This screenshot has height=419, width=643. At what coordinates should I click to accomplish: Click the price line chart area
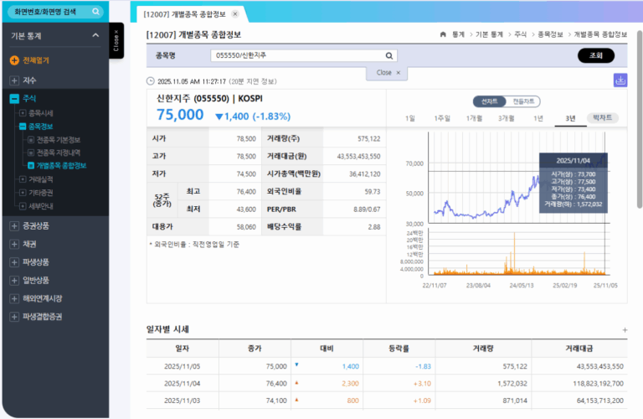tap(519, 178)
